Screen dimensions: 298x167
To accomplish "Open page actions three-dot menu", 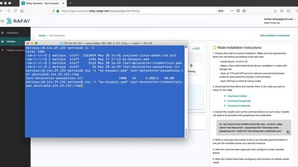I will tap(232, 11).
